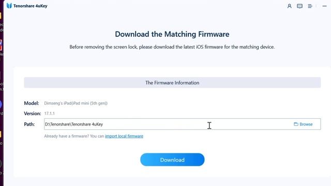The image size is (331, 186).
Task: Select the lower yellow folder desktop icon
Action: pos(1,134)
